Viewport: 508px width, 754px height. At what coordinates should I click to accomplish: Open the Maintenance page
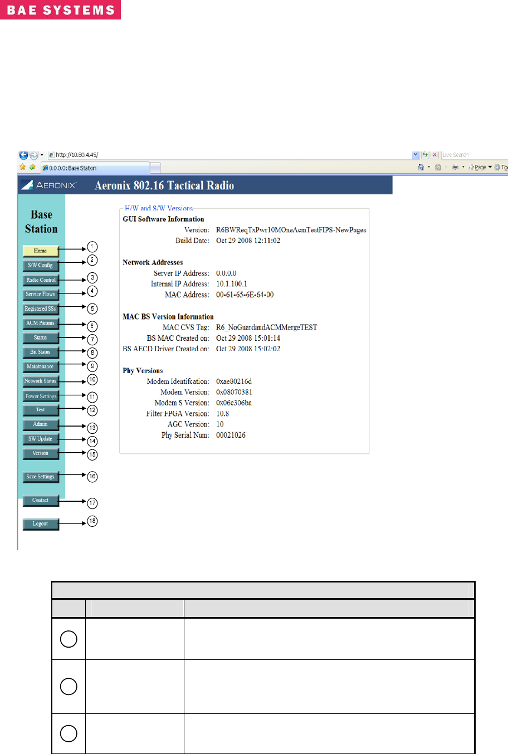(40, 366)
